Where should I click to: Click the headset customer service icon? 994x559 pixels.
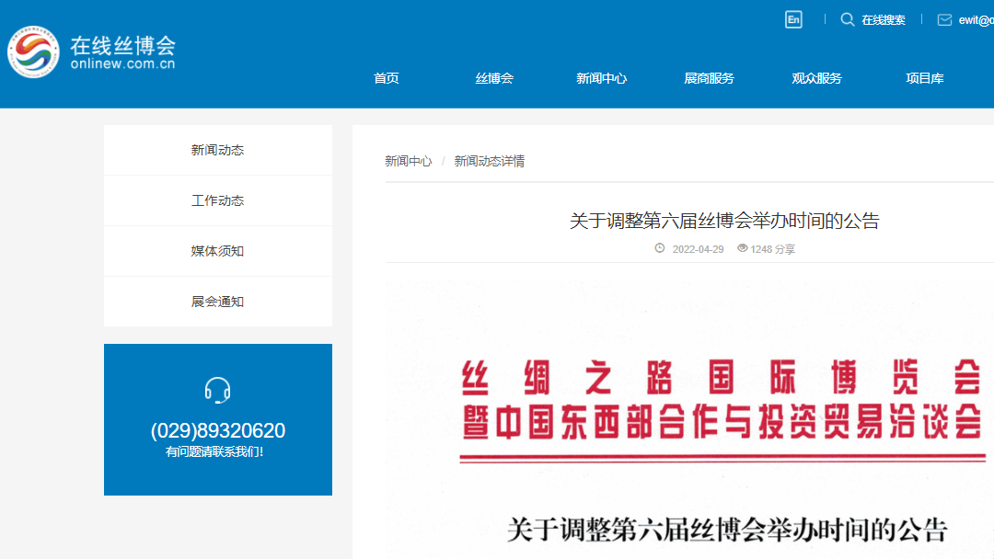coord(218,390)
